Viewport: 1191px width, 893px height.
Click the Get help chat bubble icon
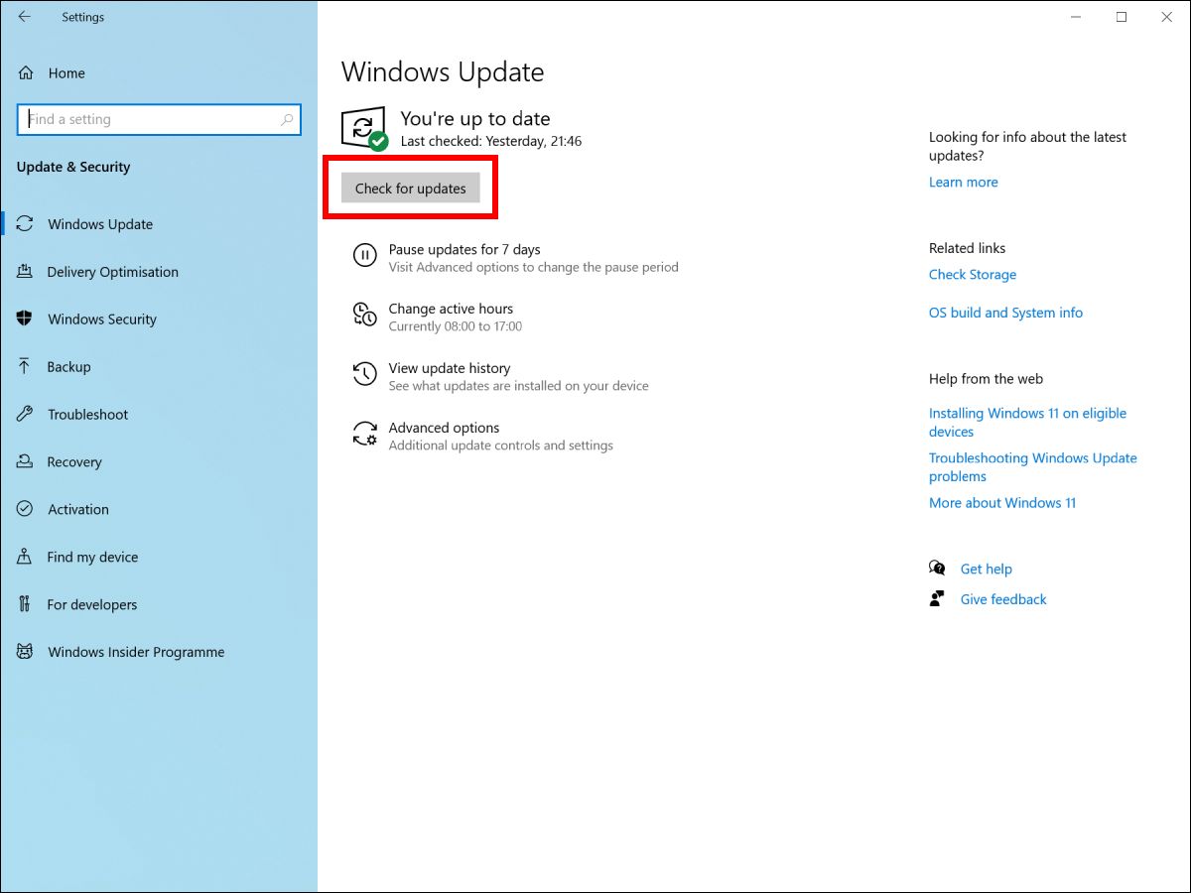tap(937, 569)
